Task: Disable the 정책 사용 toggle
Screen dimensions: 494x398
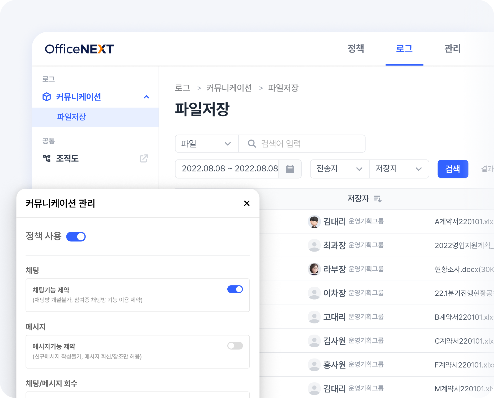Action: [x=76, y=236]
